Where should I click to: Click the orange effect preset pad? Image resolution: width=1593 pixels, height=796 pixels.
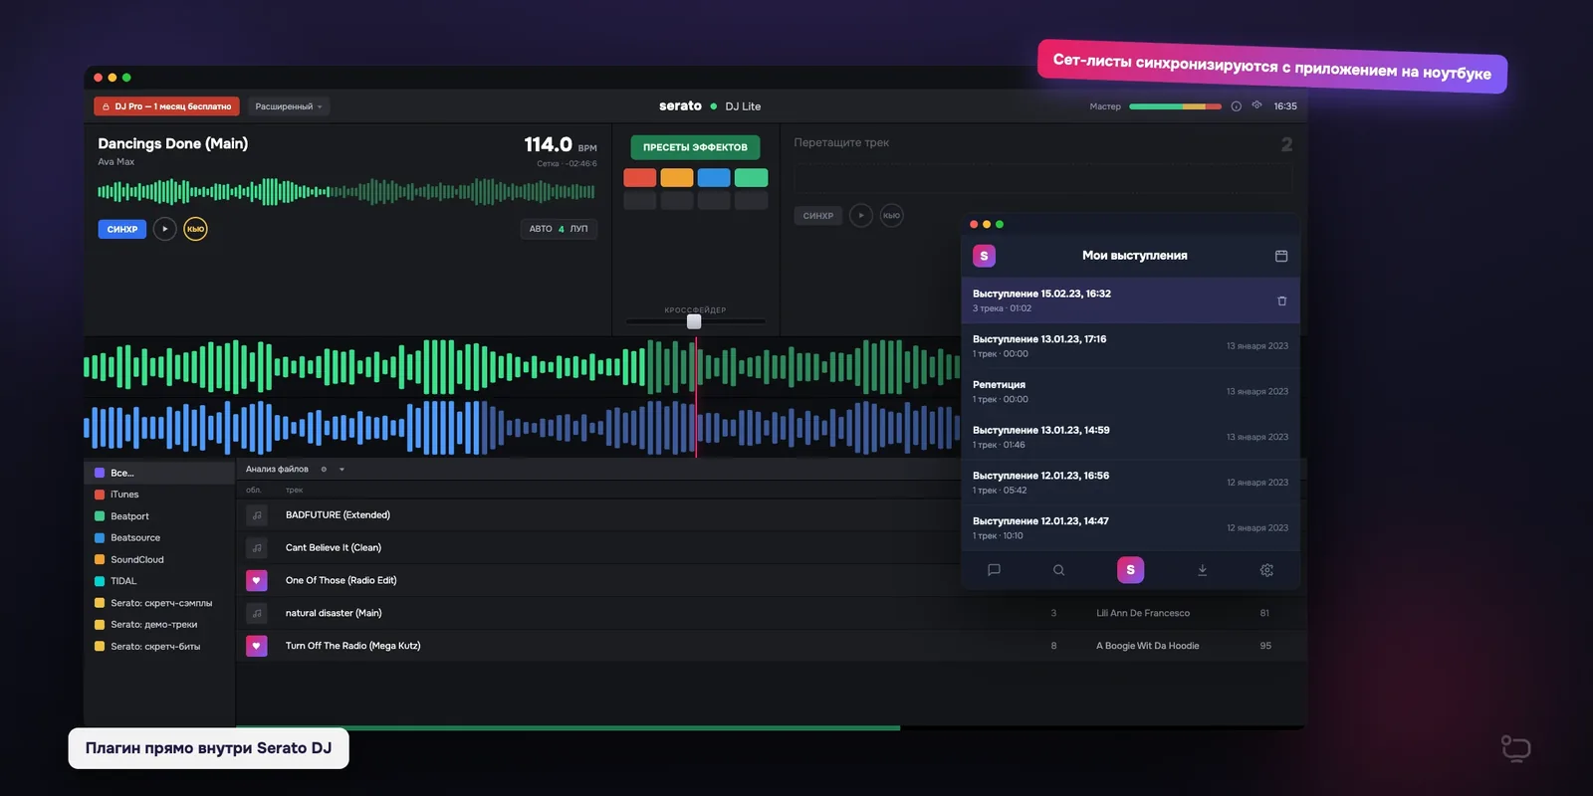pyautogui.click(x=677, y=178)
